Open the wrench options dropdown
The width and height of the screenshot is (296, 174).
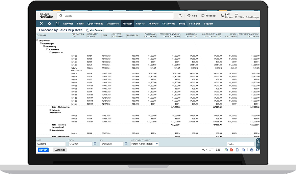(205, 150)
